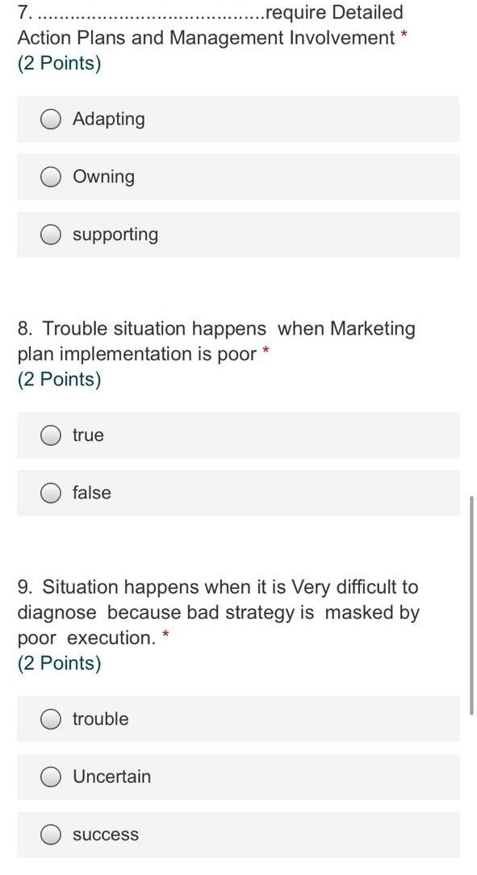Click the question 9 heading text

pyautogui.click(x=218, y=612)
